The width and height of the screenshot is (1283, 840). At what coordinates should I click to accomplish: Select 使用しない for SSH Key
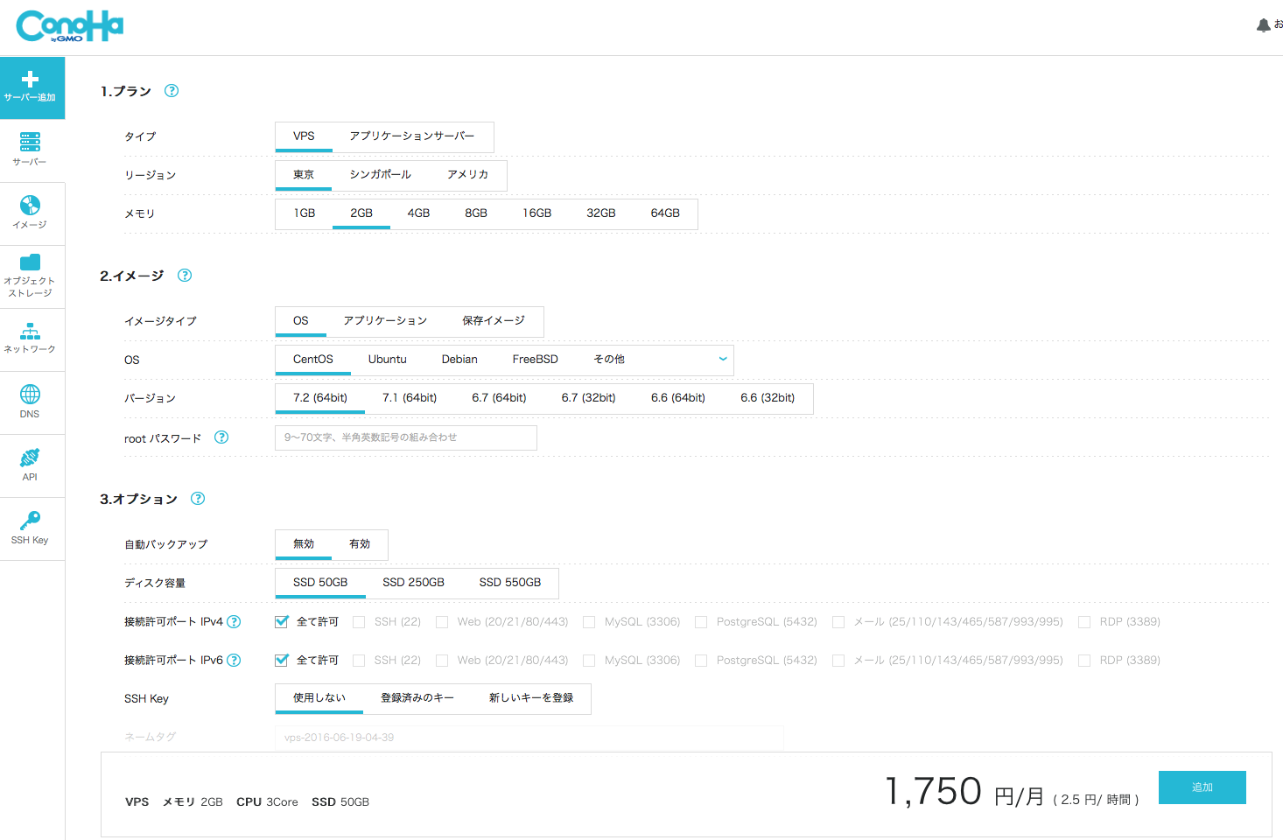[x=319, y=698]
